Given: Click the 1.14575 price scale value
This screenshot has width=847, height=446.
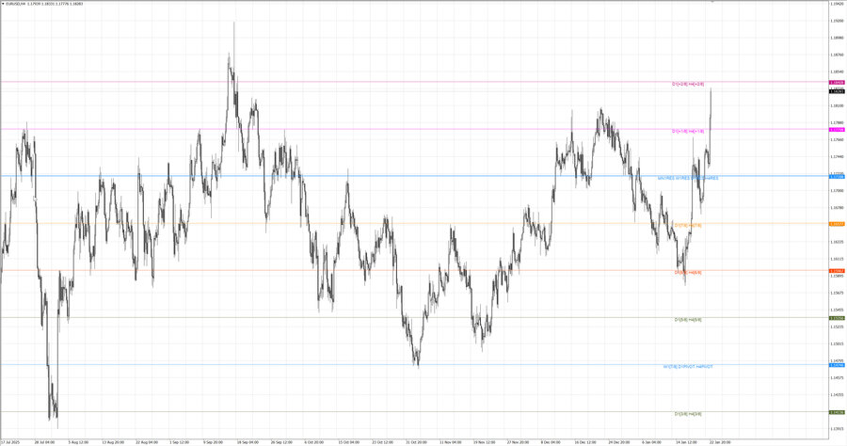Looking at the screenshot, I should click(x=837, y=377).
